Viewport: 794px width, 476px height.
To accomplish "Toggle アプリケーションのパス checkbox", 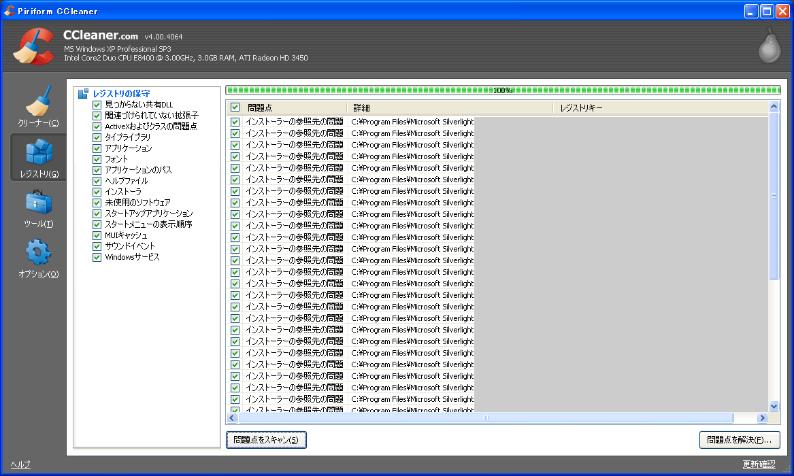I will tap(97, 170).
